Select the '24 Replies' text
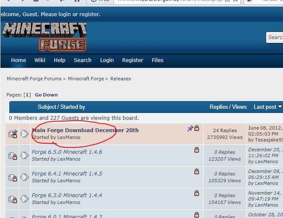Viewport: 283px width, 218px height. click(x=225, y=130)
